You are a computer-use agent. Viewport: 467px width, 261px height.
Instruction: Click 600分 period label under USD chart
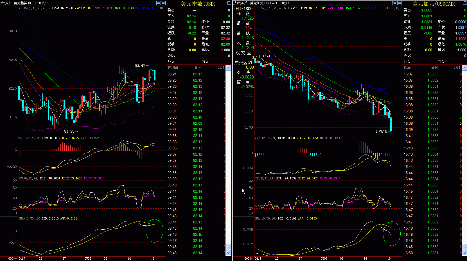pos(12,258)
